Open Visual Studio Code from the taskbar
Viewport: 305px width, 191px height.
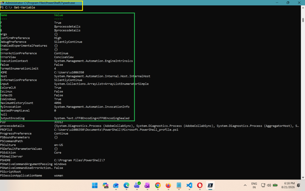[189, 185]
